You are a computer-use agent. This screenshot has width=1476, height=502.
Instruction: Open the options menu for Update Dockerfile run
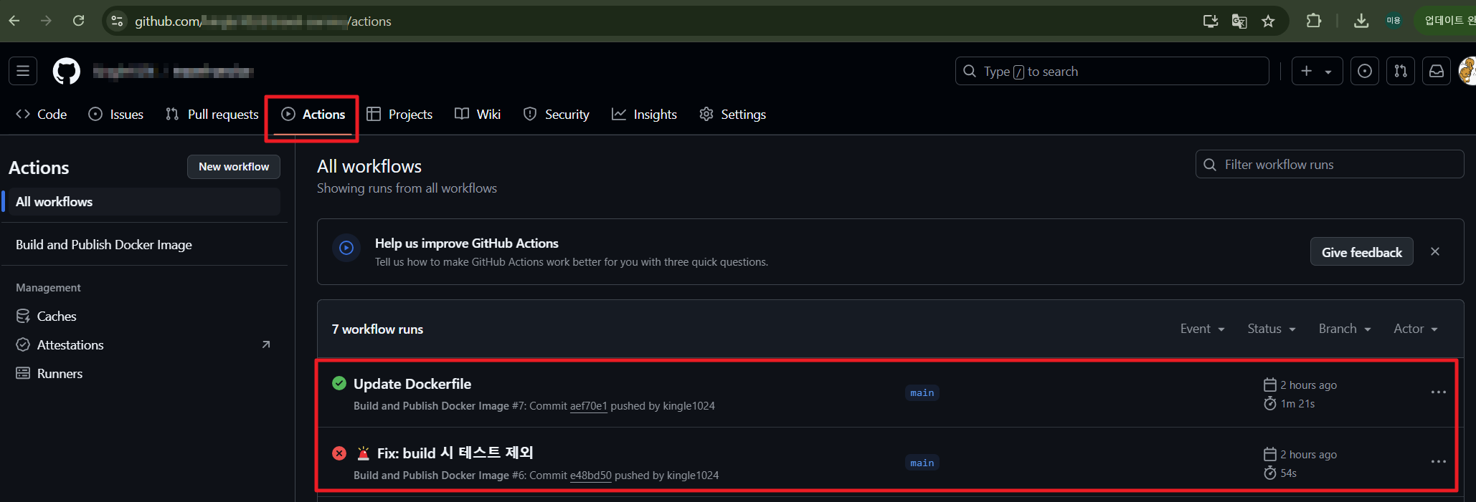1438,392
